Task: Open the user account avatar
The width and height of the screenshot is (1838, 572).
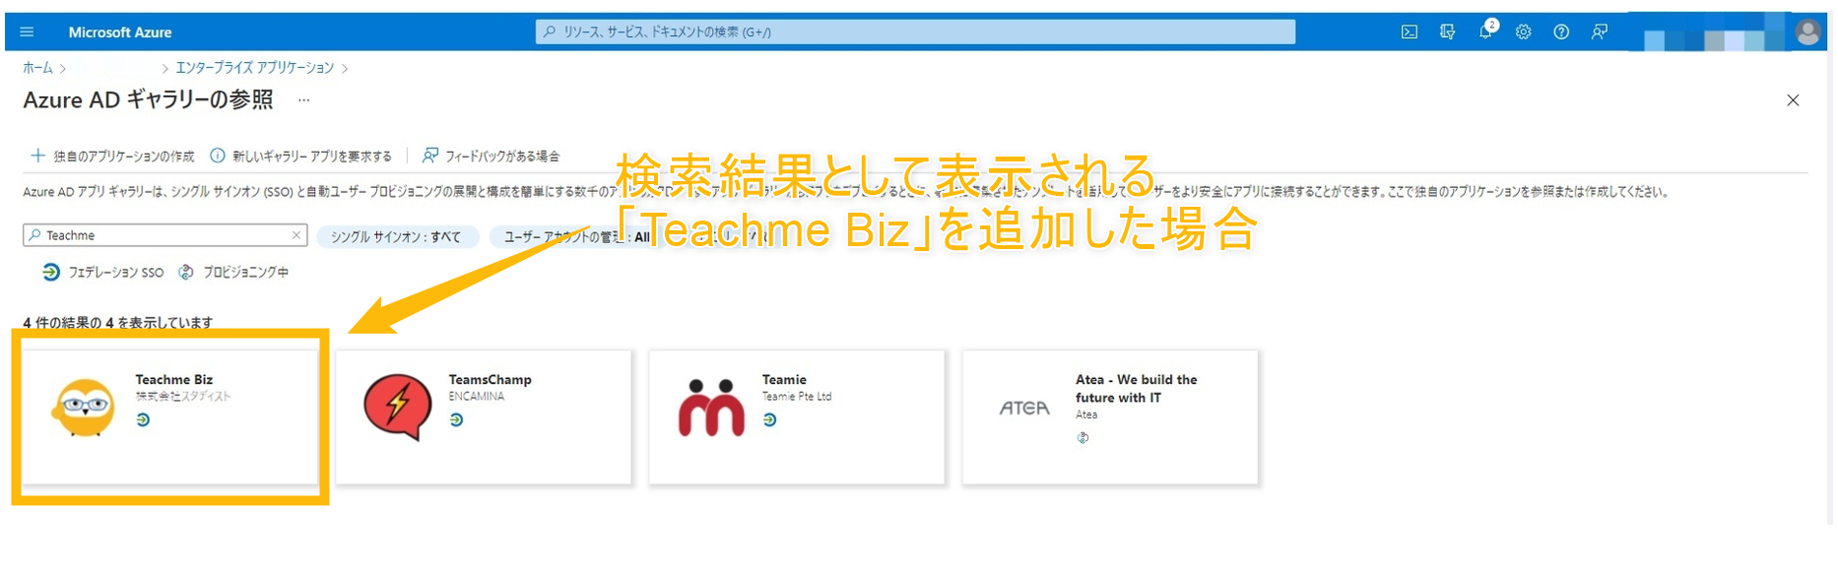Action: pos(1807,32)
